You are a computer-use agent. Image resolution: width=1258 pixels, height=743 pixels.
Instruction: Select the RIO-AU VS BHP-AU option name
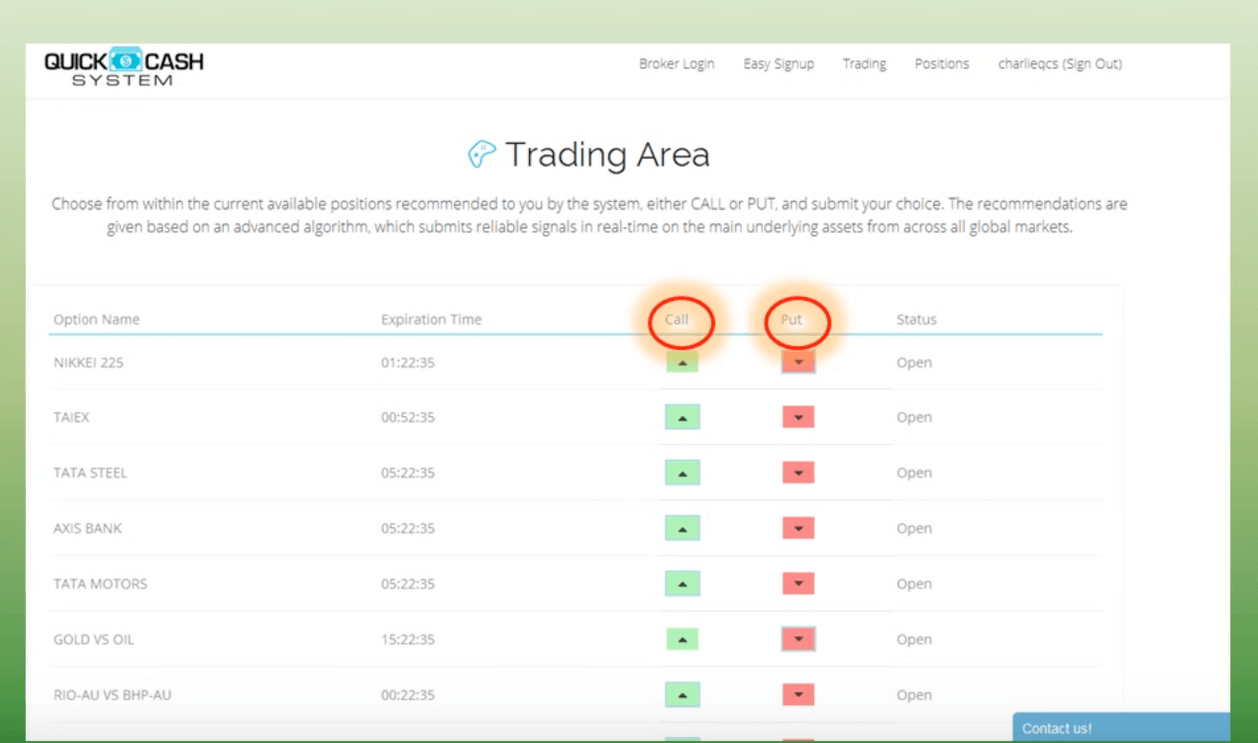pos(112,695)
